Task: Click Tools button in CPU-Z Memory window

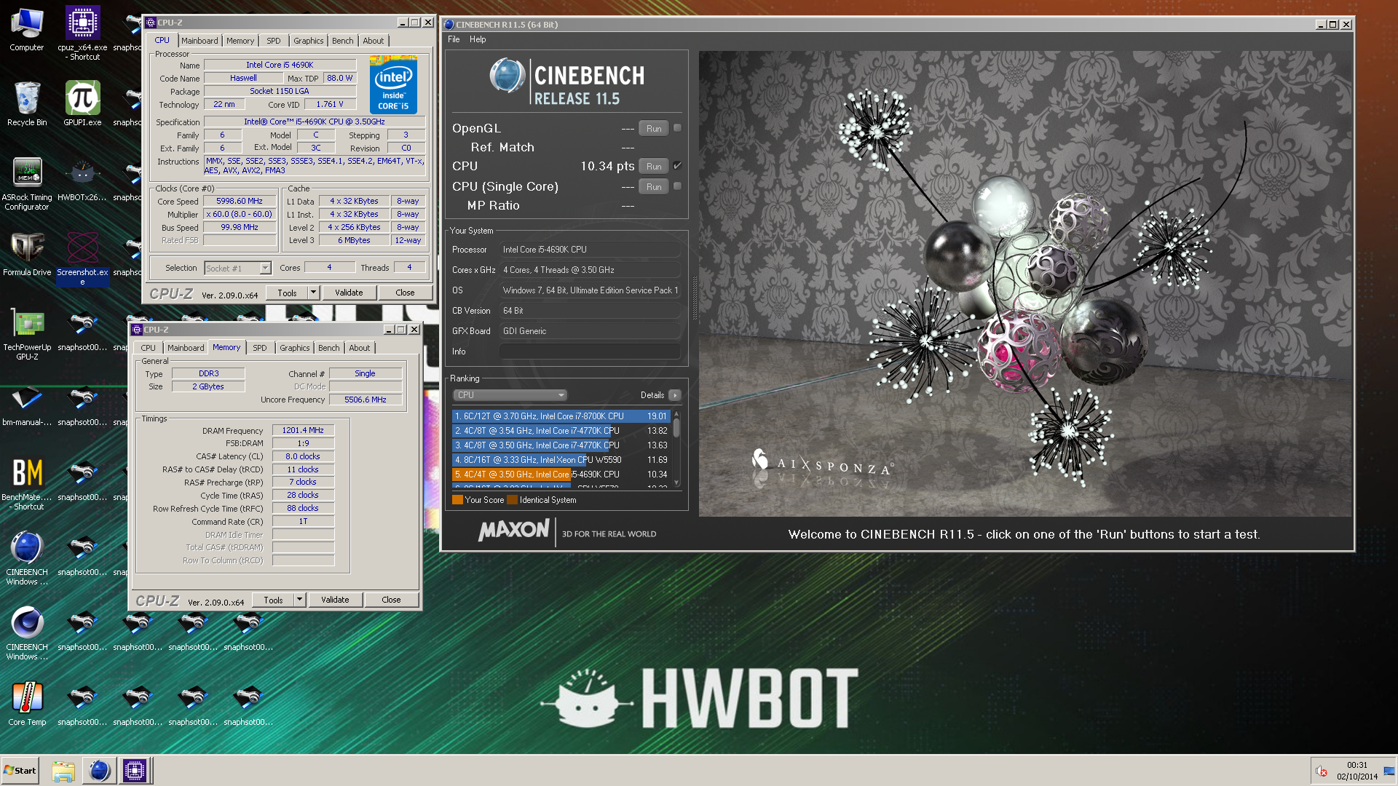Action: click(x=274, y=600)
